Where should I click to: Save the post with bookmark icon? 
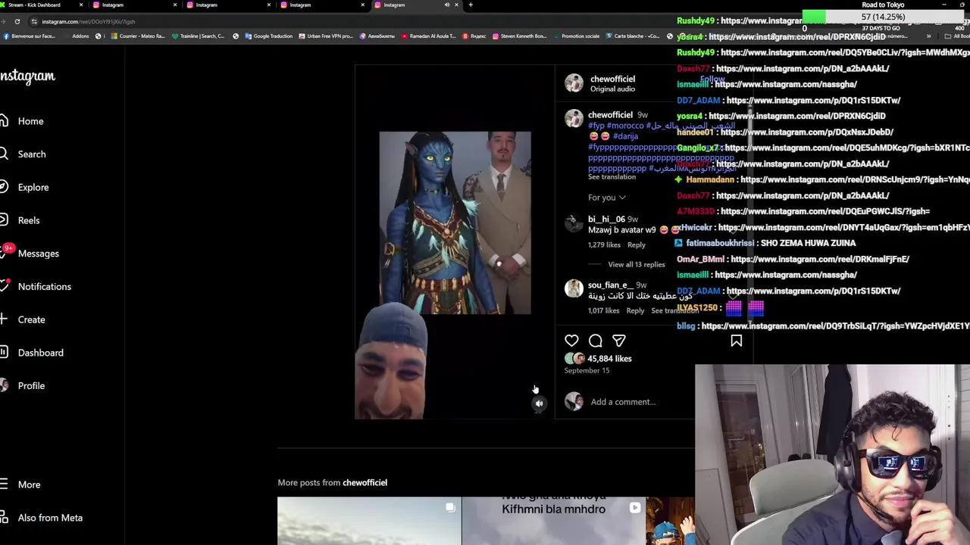(x=736, y=341)
